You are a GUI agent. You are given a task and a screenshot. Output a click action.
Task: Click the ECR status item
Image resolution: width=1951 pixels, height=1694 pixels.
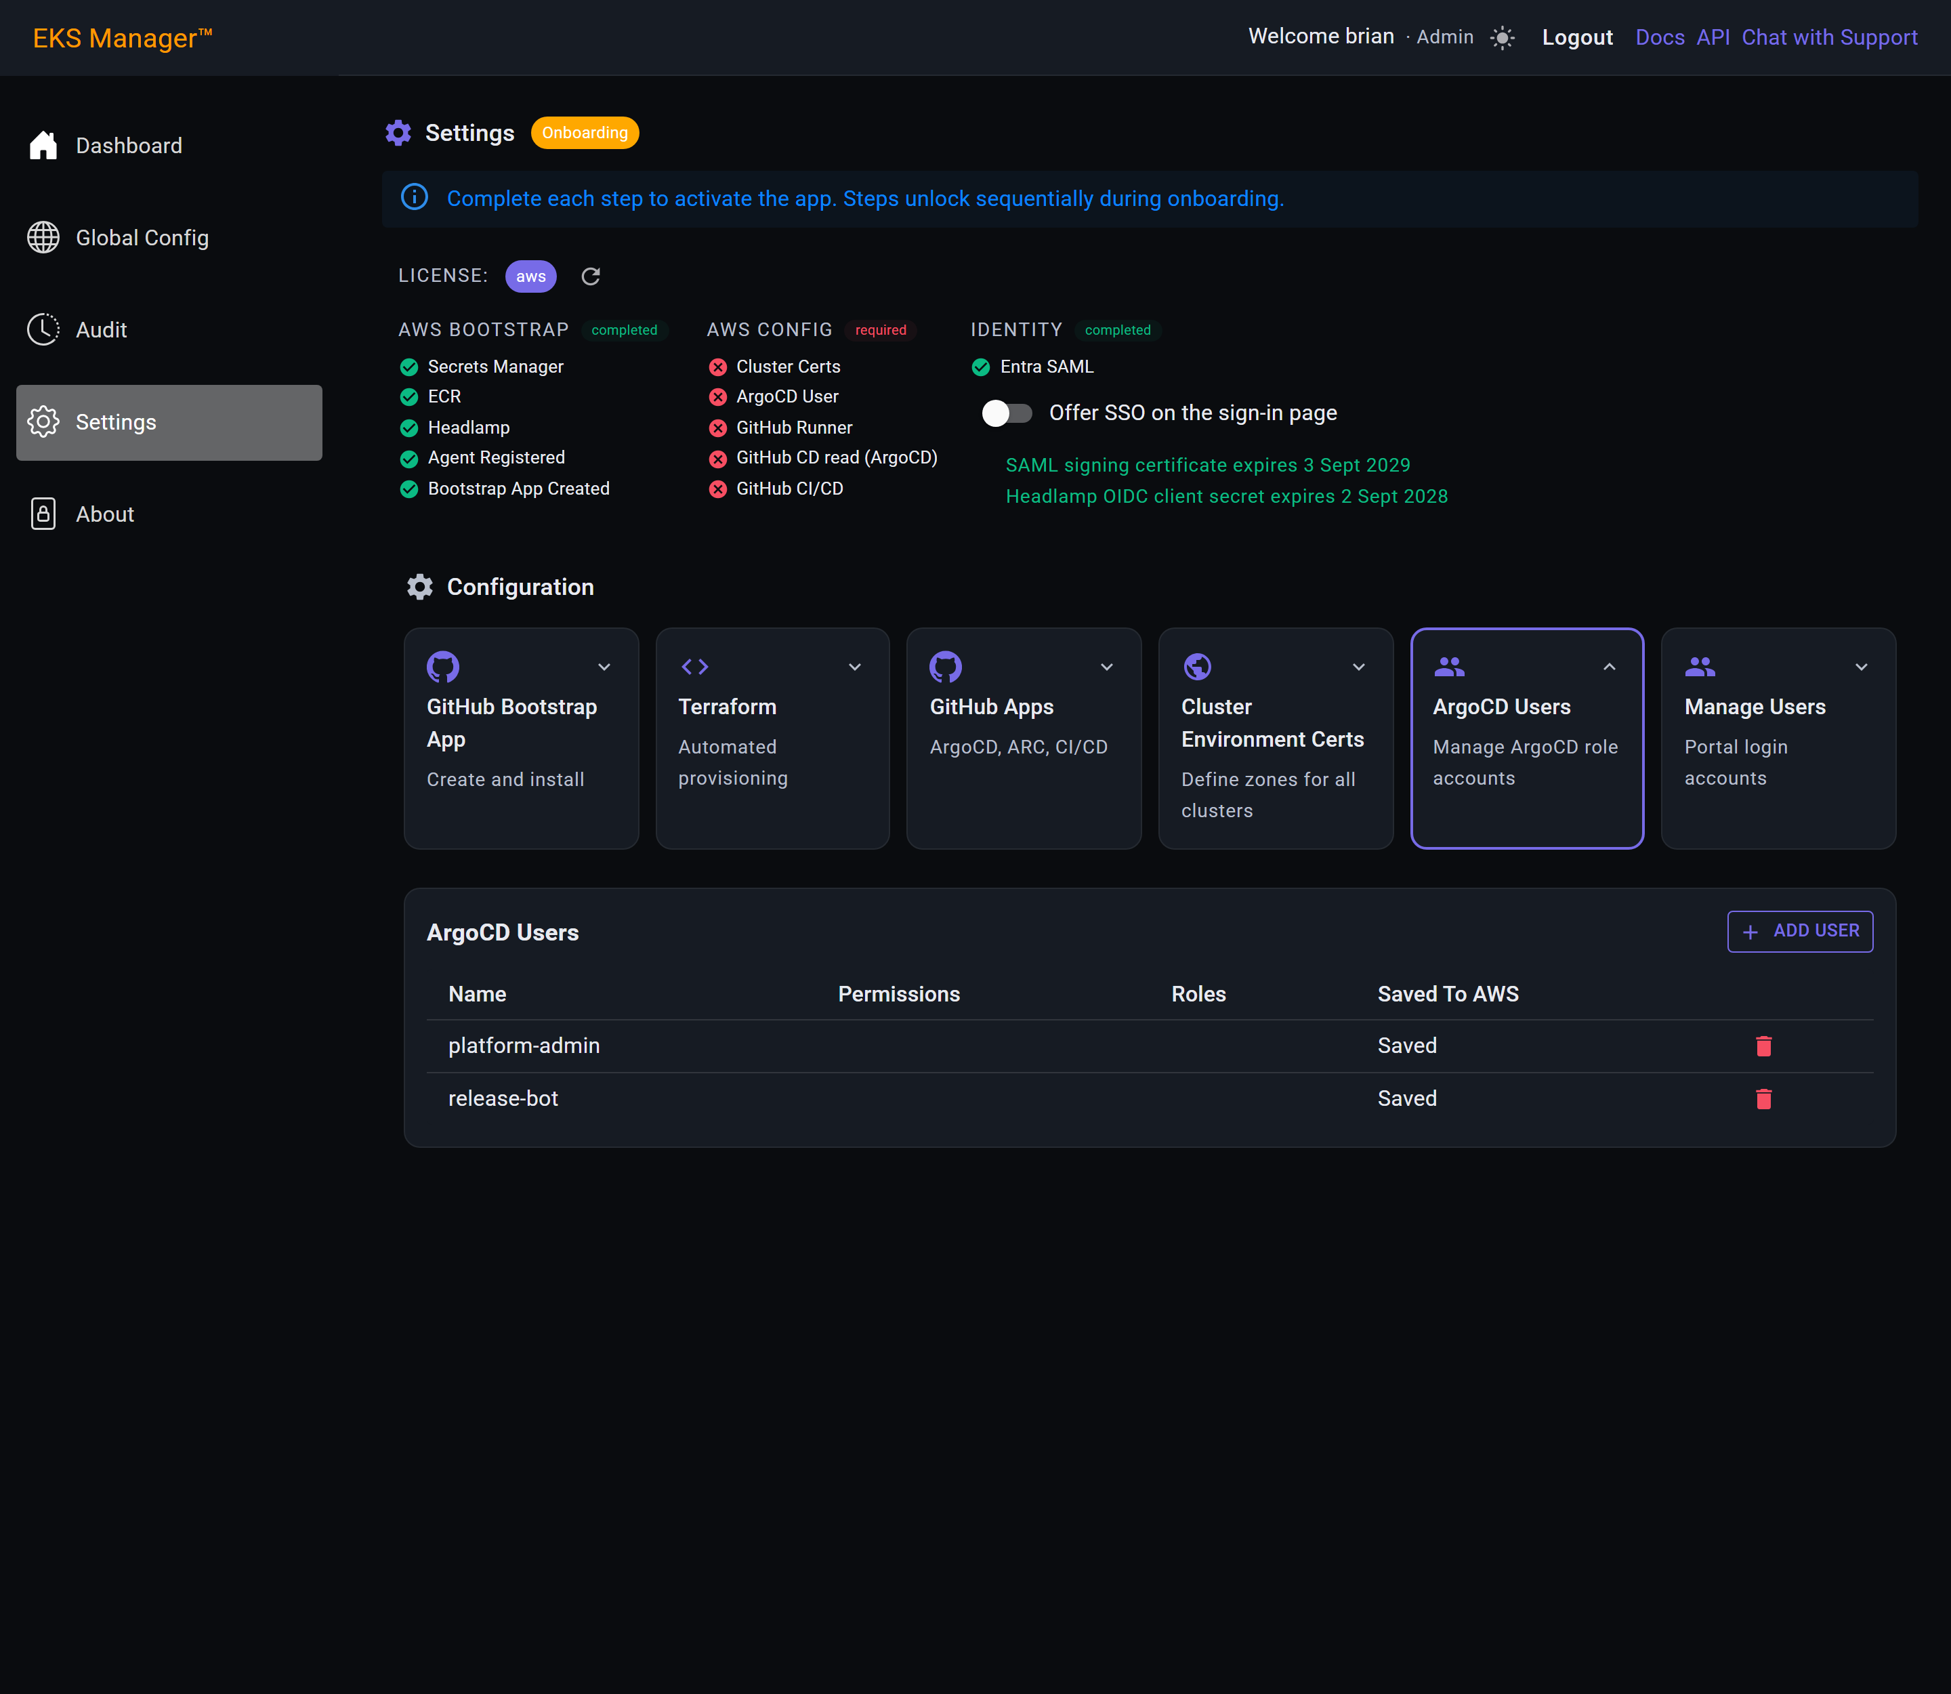[x=430, y=397]
